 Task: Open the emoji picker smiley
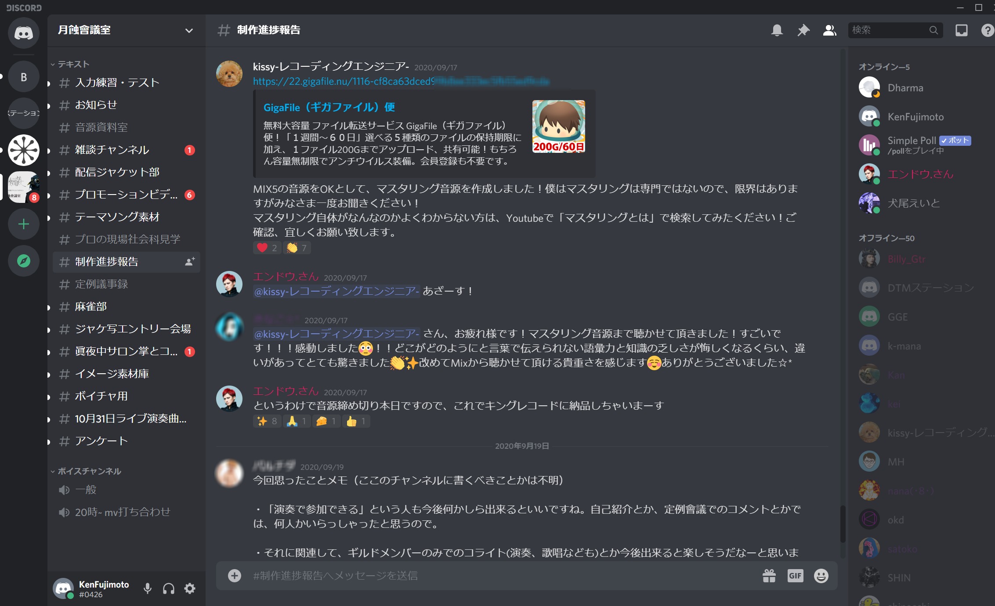[x=821, y=575]
